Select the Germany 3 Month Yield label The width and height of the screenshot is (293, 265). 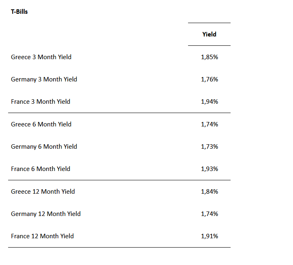click(44, 79)
